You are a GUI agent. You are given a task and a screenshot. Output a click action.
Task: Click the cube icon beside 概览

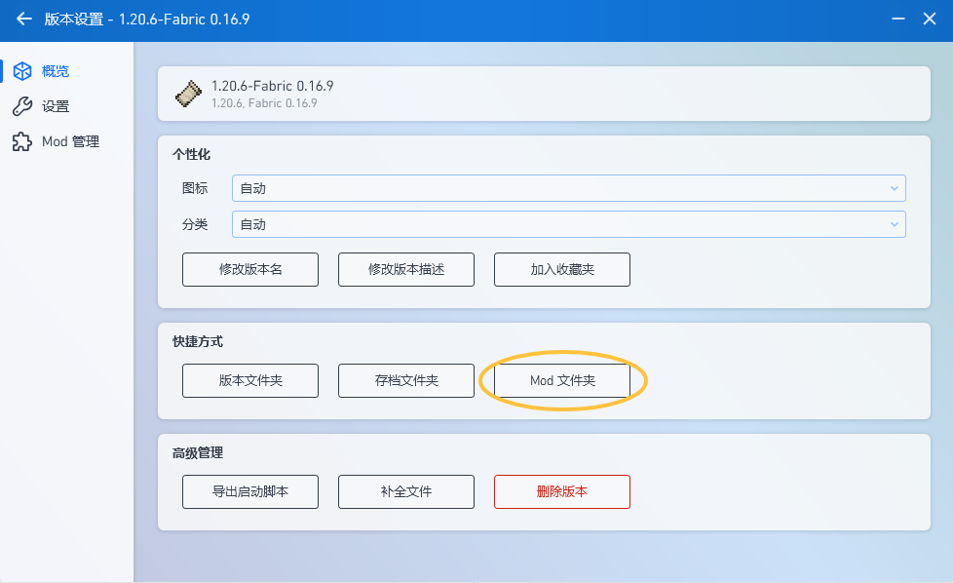(22, 71)
